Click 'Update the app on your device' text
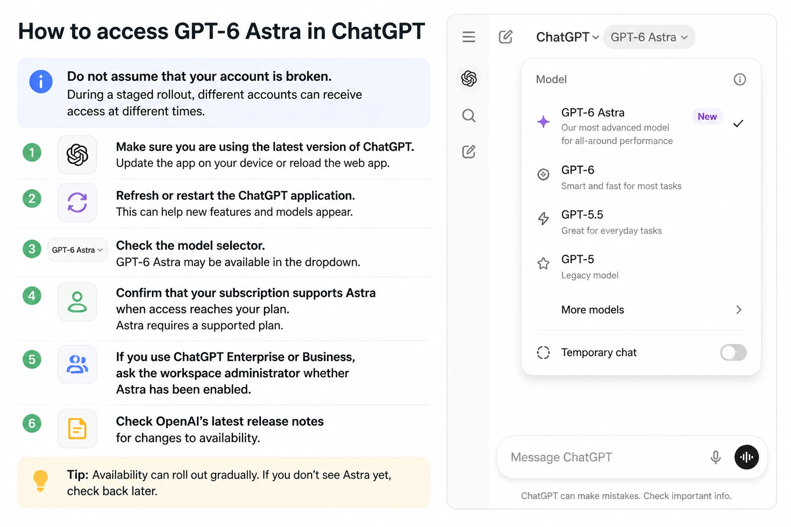The image size is (791, 527). click(x=253, y=163)
